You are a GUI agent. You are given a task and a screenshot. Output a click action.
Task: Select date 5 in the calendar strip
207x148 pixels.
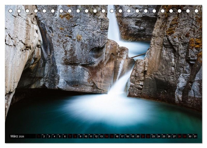click(60, 136)
